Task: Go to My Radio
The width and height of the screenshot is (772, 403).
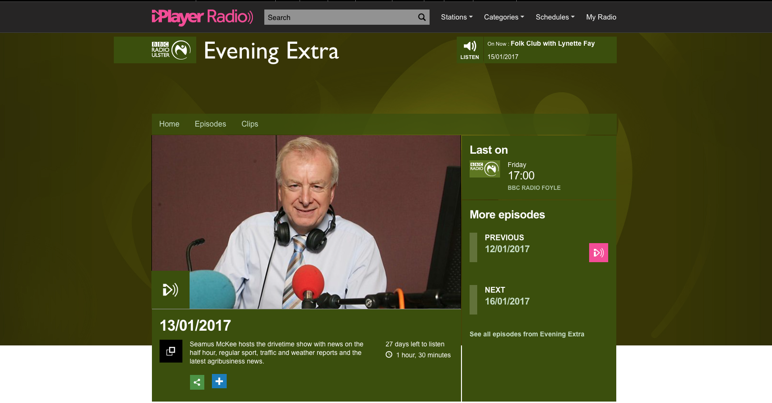Action: click(x=601, y=17)
